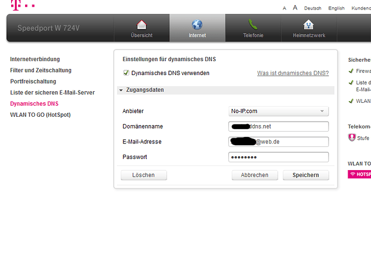Click the WLAN green checkmark

pos(351,101)
